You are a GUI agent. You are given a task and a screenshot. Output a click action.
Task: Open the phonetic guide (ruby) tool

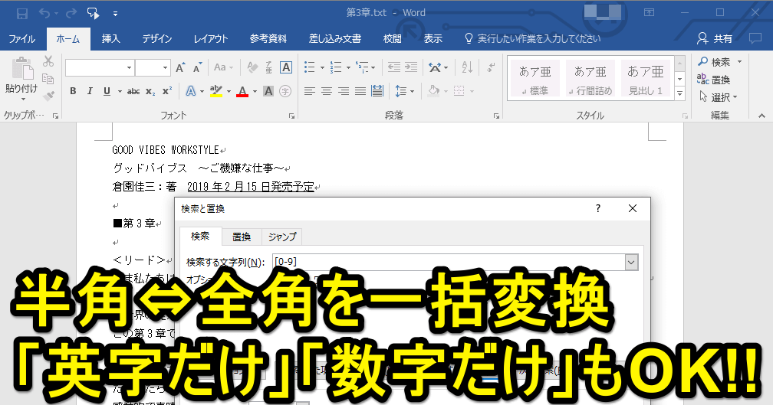pyautogui.click(x=268, y=67)
